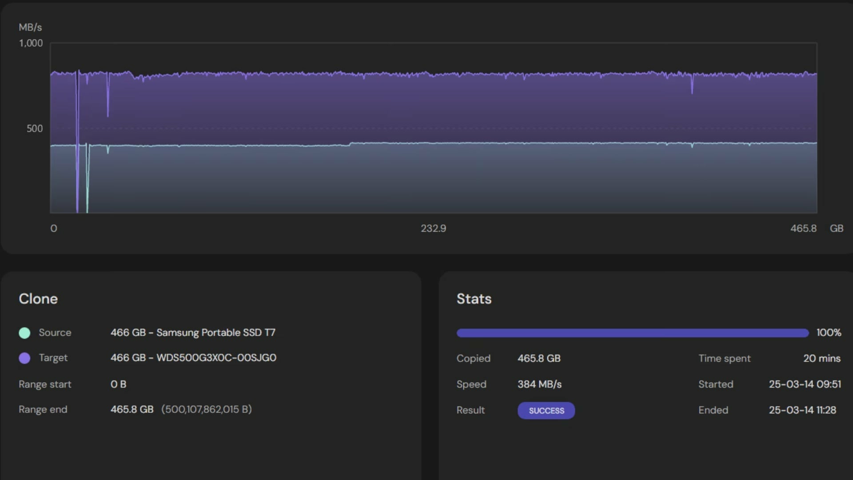
Task: Click the Samsung Portable SSD T7 source text
Action: pos(215,332)
